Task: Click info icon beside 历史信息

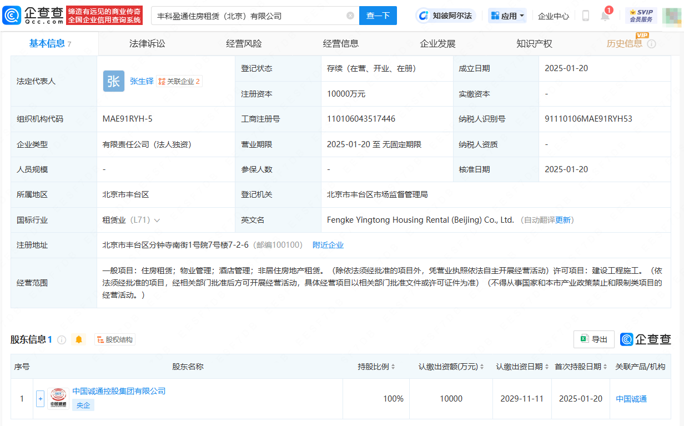Action: pos(651,44)
